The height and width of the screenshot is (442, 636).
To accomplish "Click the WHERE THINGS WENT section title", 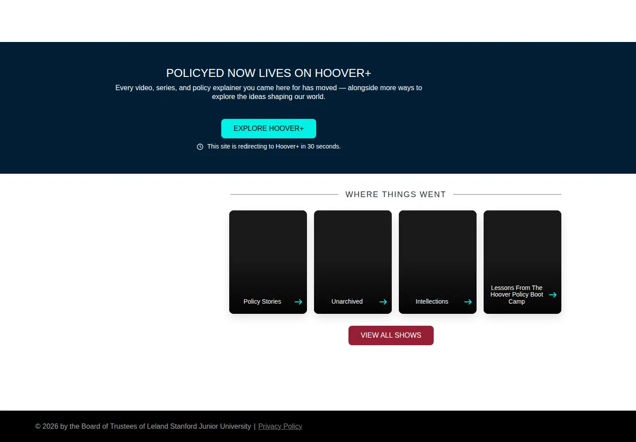I will tap(396, 194).
